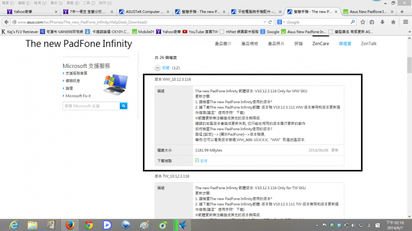Go back with the browser back arrow
This screenshot has width=412, height=231.
point(6,22)
